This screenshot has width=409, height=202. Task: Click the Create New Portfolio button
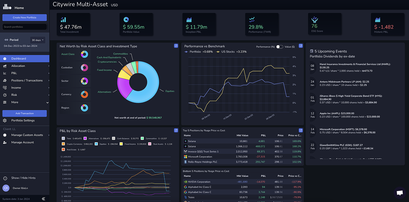click(24, 18)
